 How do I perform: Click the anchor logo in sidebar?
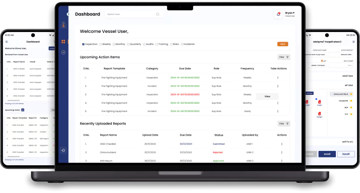(x=64, y=25)
